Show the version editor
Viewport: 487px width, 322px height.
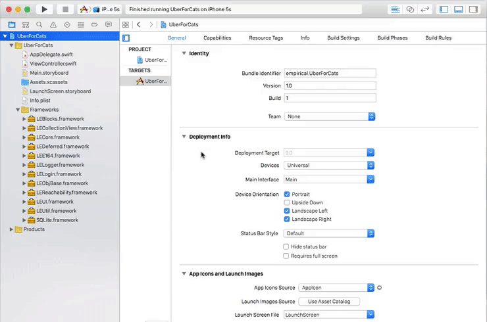click(424, 9)
